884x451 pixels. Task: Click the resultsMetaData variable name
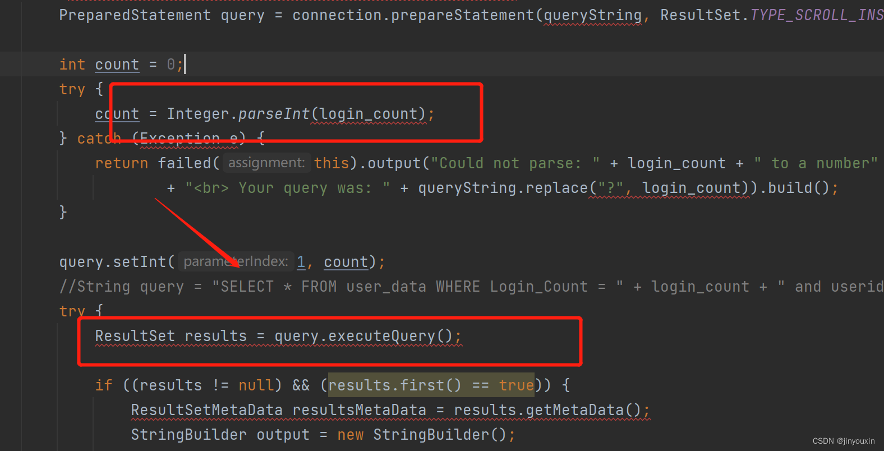pyautogui.click(x=360, y=410)
